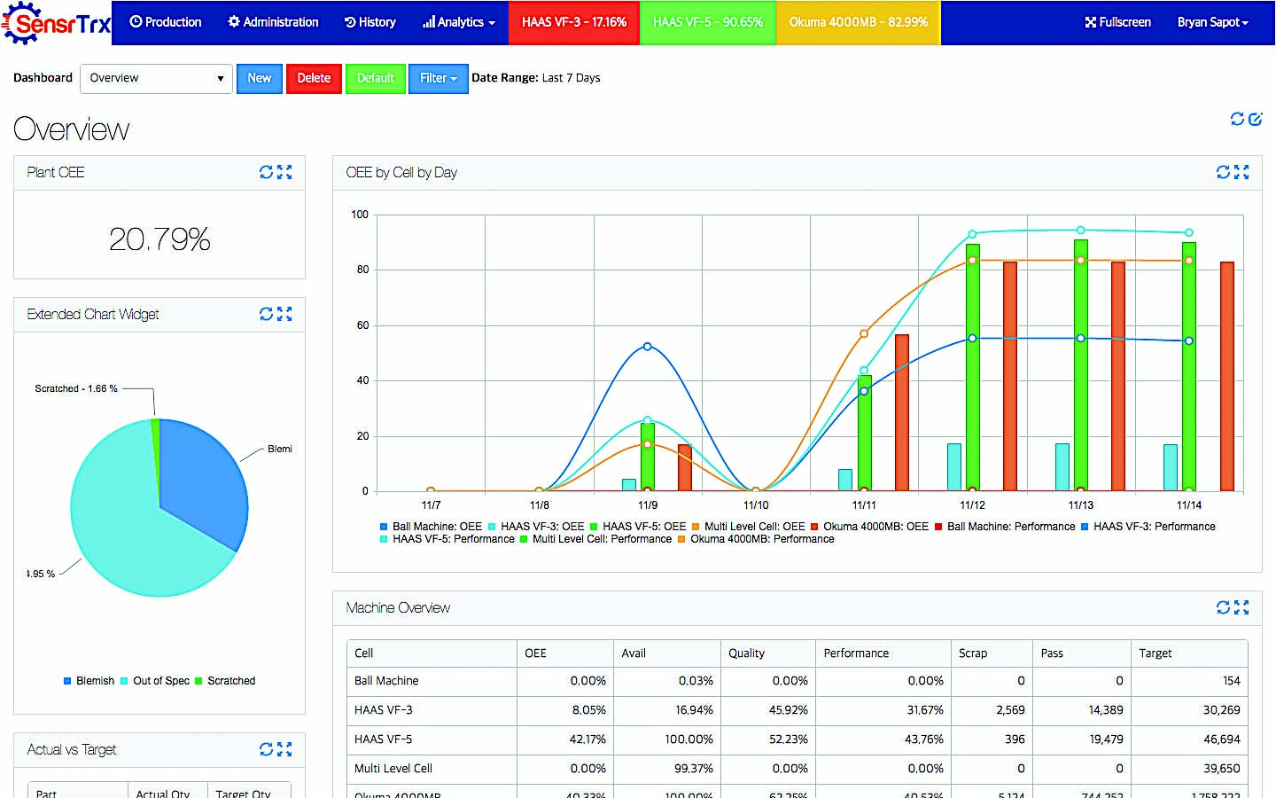Viewport: 1276px width, 798px height.
Task: Click the New dashboard button
Action: pyautogui.click(x=259, y=78)
